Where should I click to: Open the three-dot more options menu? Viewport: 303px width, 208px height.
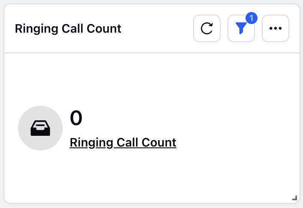(276, 28)
